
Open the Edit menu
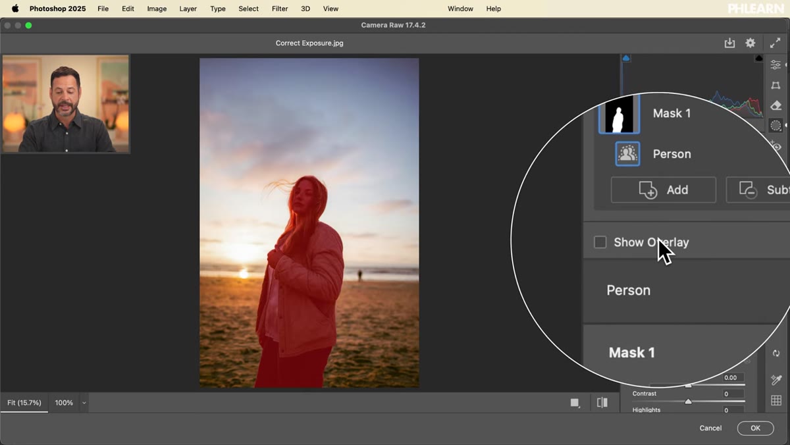point(128,9)
